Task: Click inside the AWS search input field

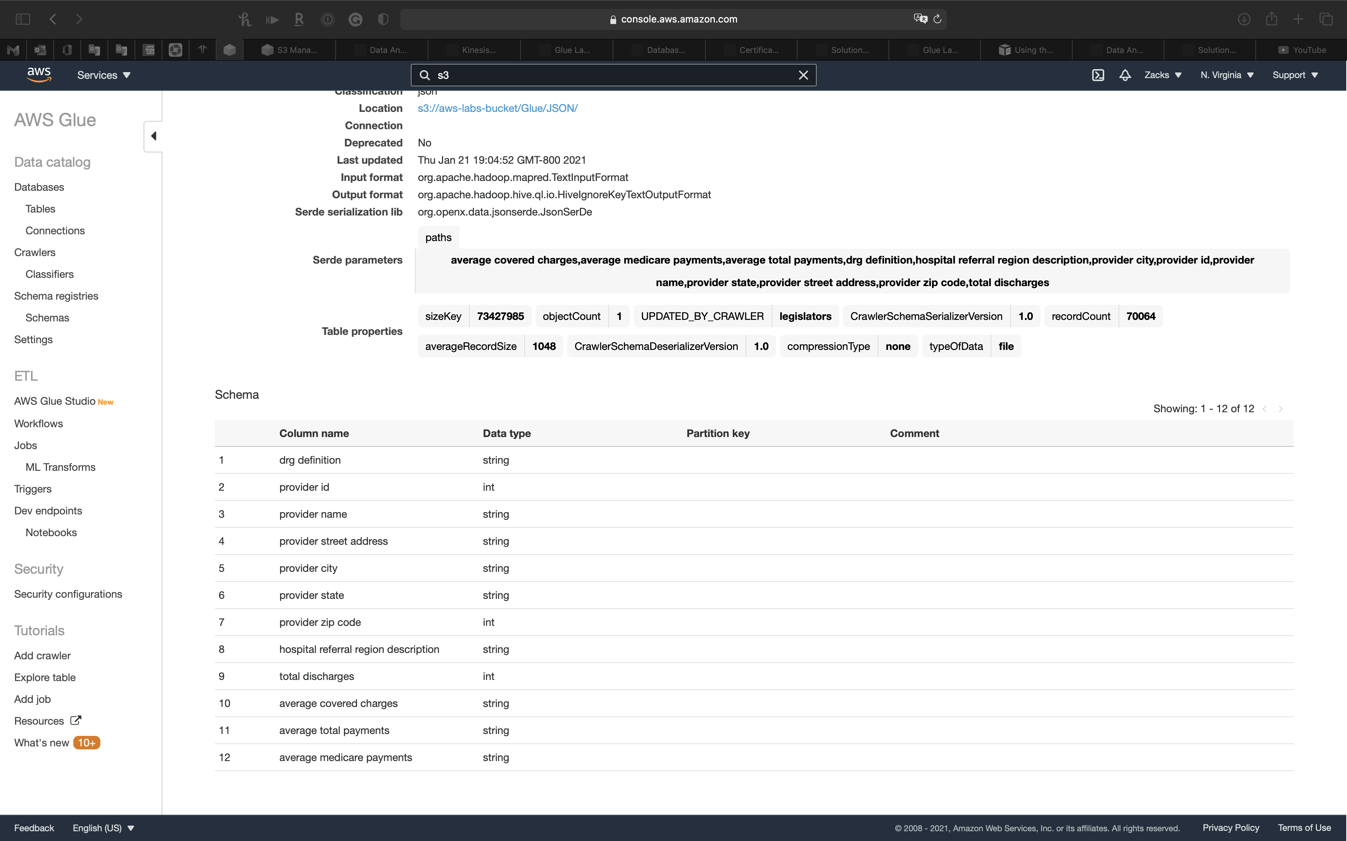Action: point(612,75)
